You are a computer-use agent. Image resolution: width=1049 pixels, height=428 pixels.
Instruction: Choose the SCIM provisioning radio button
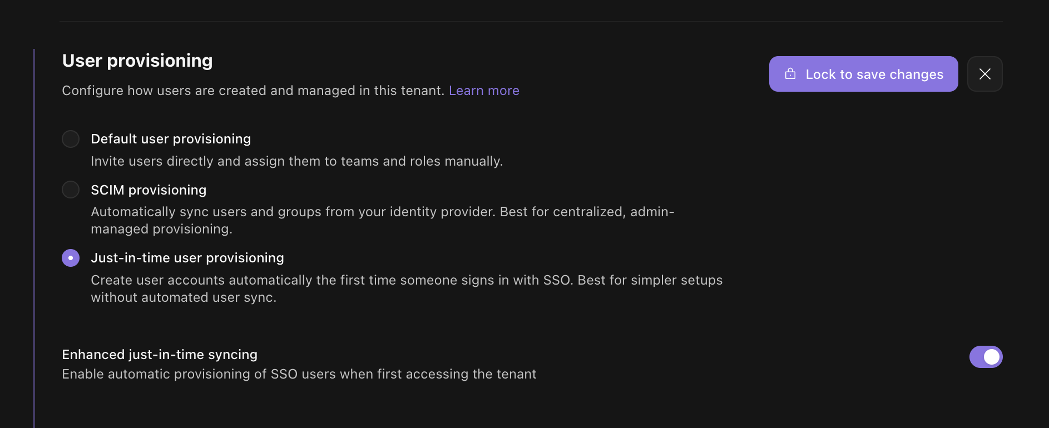(71, 190)
